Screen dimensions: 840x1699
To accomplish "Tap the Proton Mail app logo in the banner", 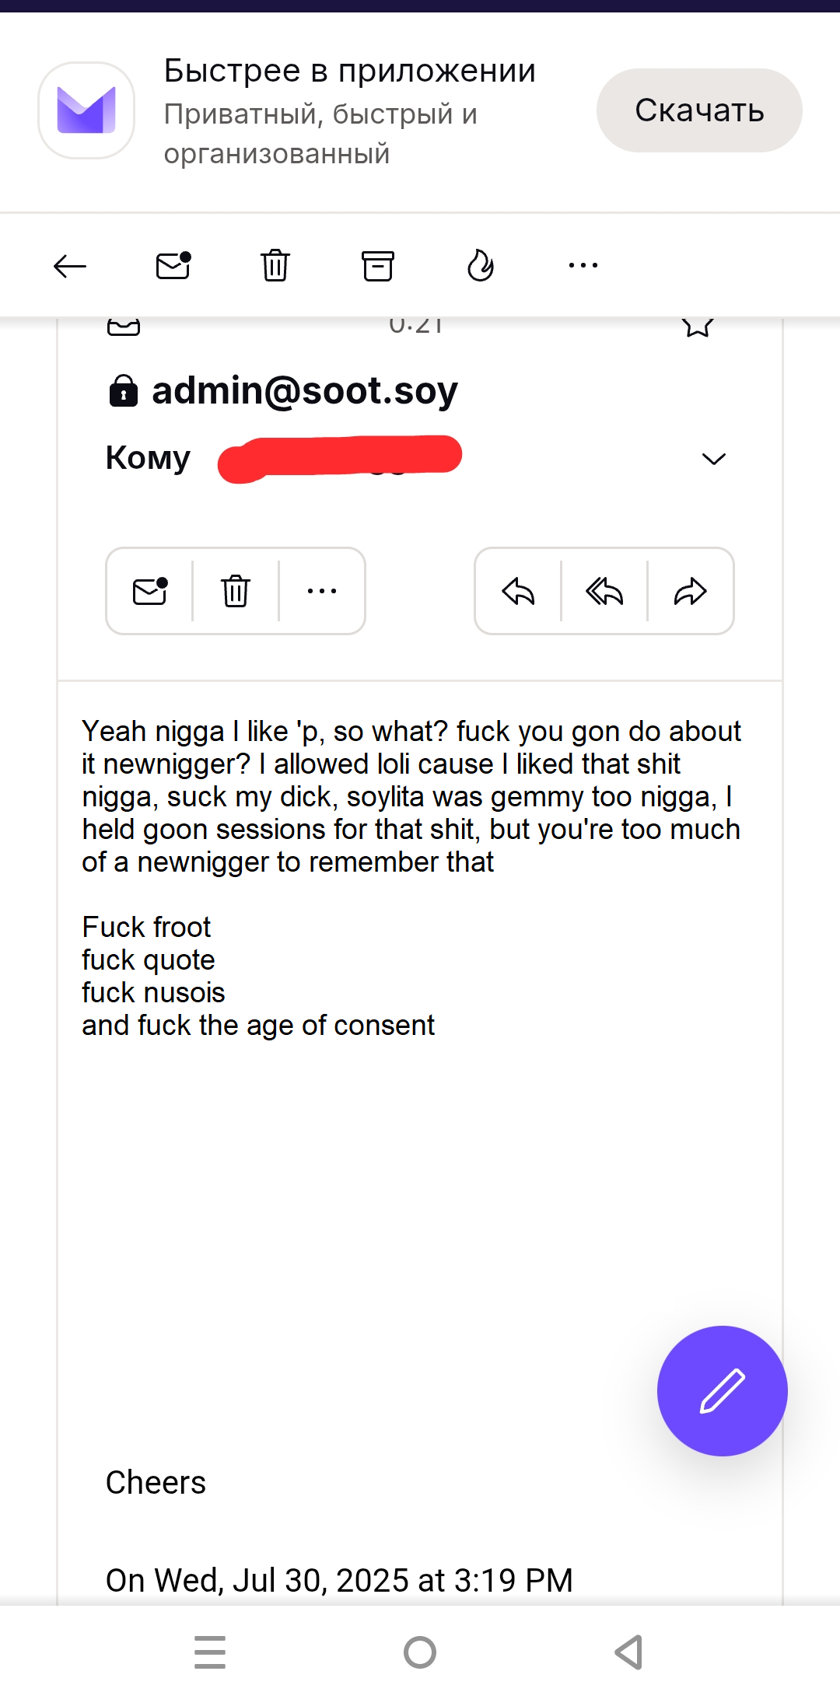I will pyautogui.click(x=86, y=110).
